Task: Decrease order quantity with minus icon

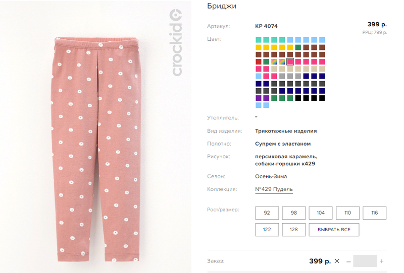Action: (348, 261)
